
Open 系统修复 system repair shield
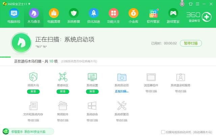point(74,13)
